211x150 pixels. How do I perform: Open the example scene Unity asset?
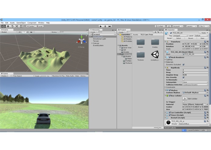(155, 54)
